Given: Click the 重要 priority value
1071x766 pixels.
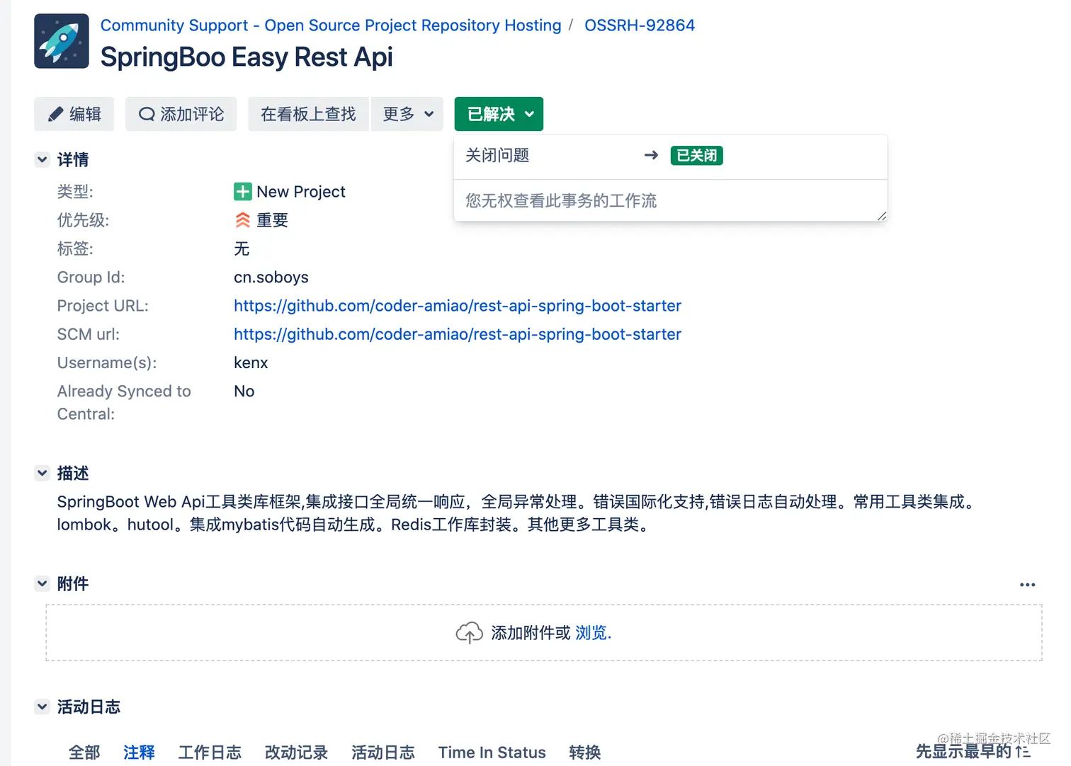Looking at the screenshot, I should click(x=272, y=220).
